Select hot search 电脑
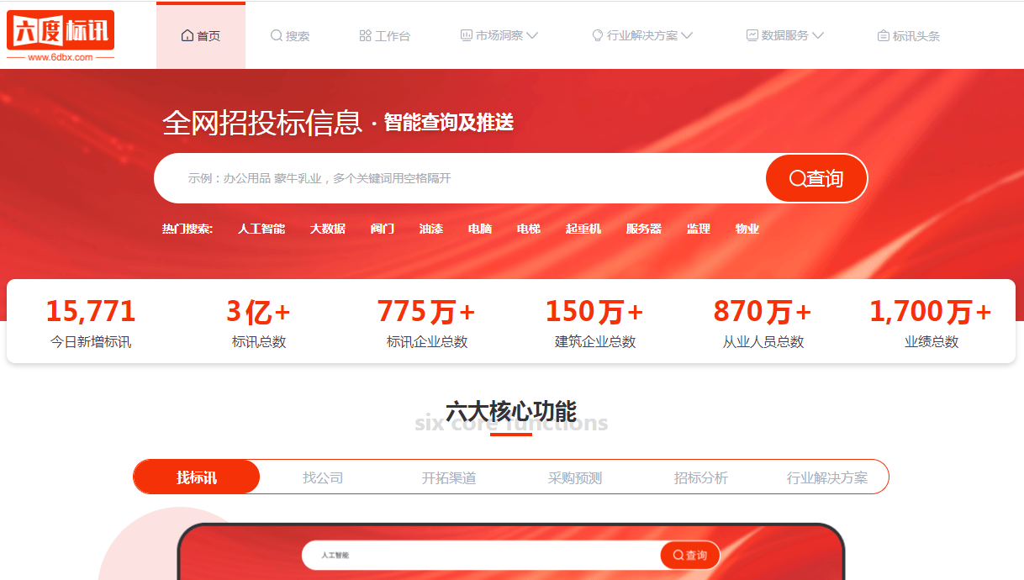This screenshot has width=1024, height=580. pos(480,229)
